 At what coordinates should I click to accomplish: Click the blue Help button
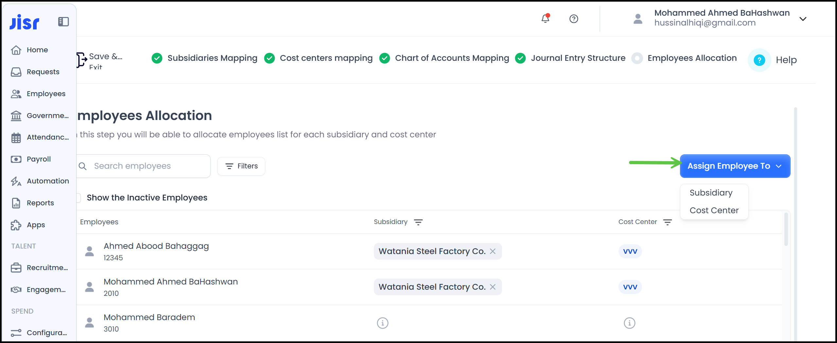click(759, 60)
